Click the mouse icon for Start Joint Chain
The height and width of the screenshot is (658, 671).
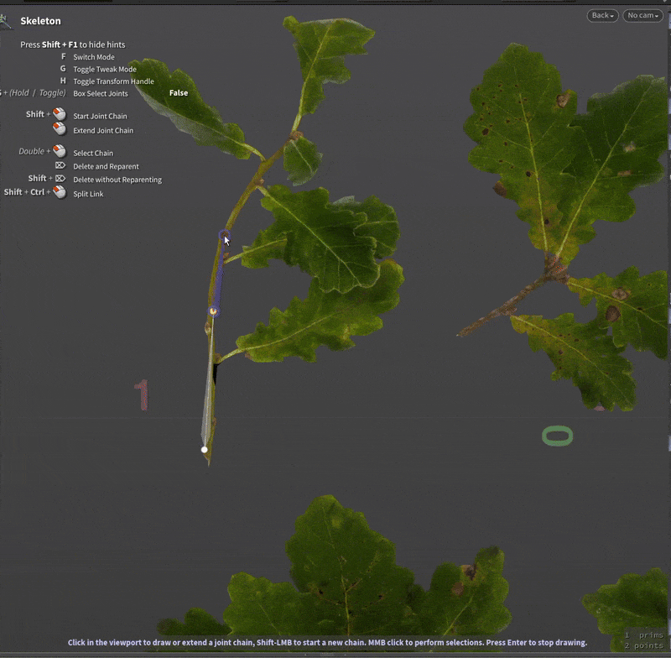(58, 115)
